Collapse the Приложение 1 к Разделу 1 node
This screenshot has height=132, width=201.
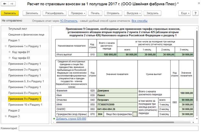(6, 46)
